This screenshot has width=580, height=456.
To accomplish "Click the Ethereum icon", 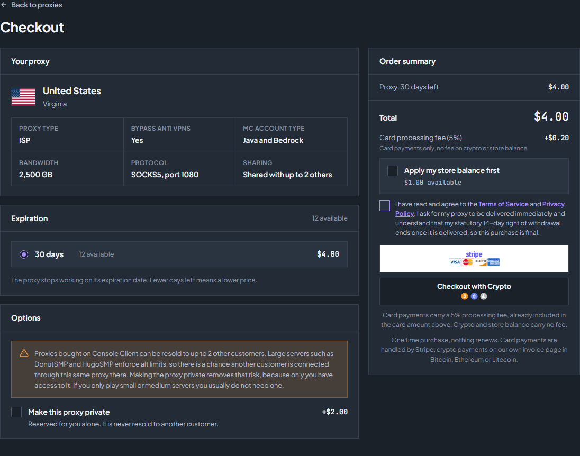I will click(474, 296).
